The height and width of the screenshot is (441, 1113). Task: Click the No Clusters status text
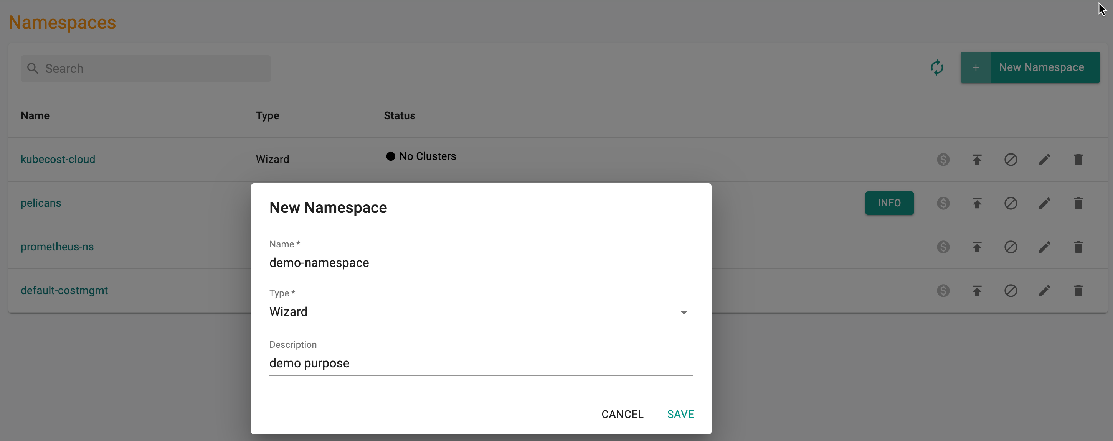point(428,156)
